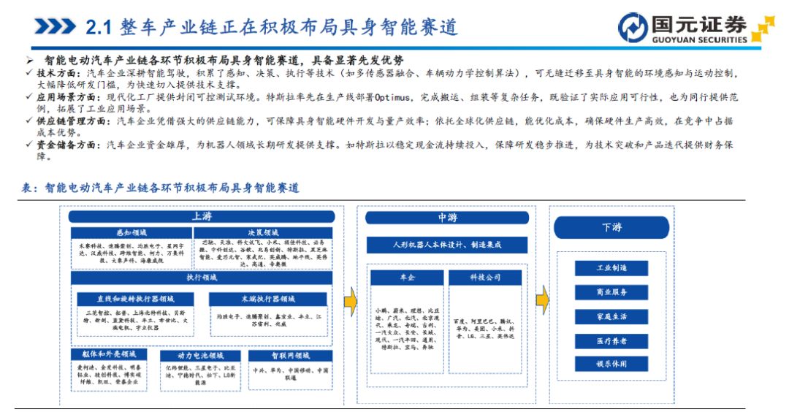
Task: Click the checkmark beside 资金储备方面
Action: [x=30, y=145]
